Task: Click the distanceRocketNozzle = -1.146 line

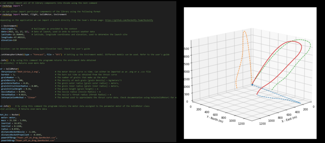Action: tap(18, 132)
